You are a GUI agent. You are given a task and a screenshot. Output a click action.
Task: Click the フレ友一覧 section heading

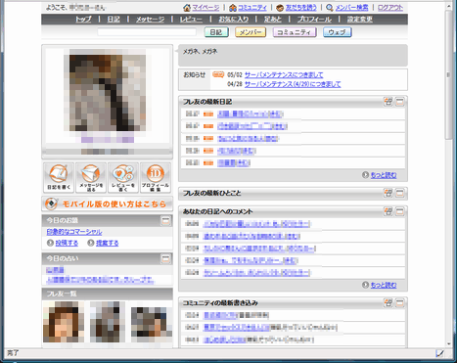tap(62, 294)
